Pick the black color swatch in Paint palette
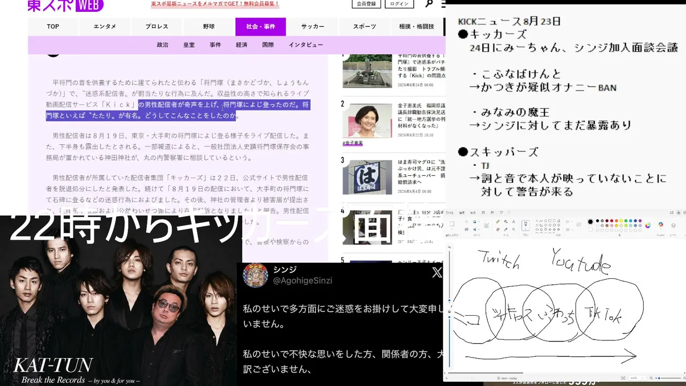The height and width of the screenshot is (386, 686). click(x=598, y=221)
